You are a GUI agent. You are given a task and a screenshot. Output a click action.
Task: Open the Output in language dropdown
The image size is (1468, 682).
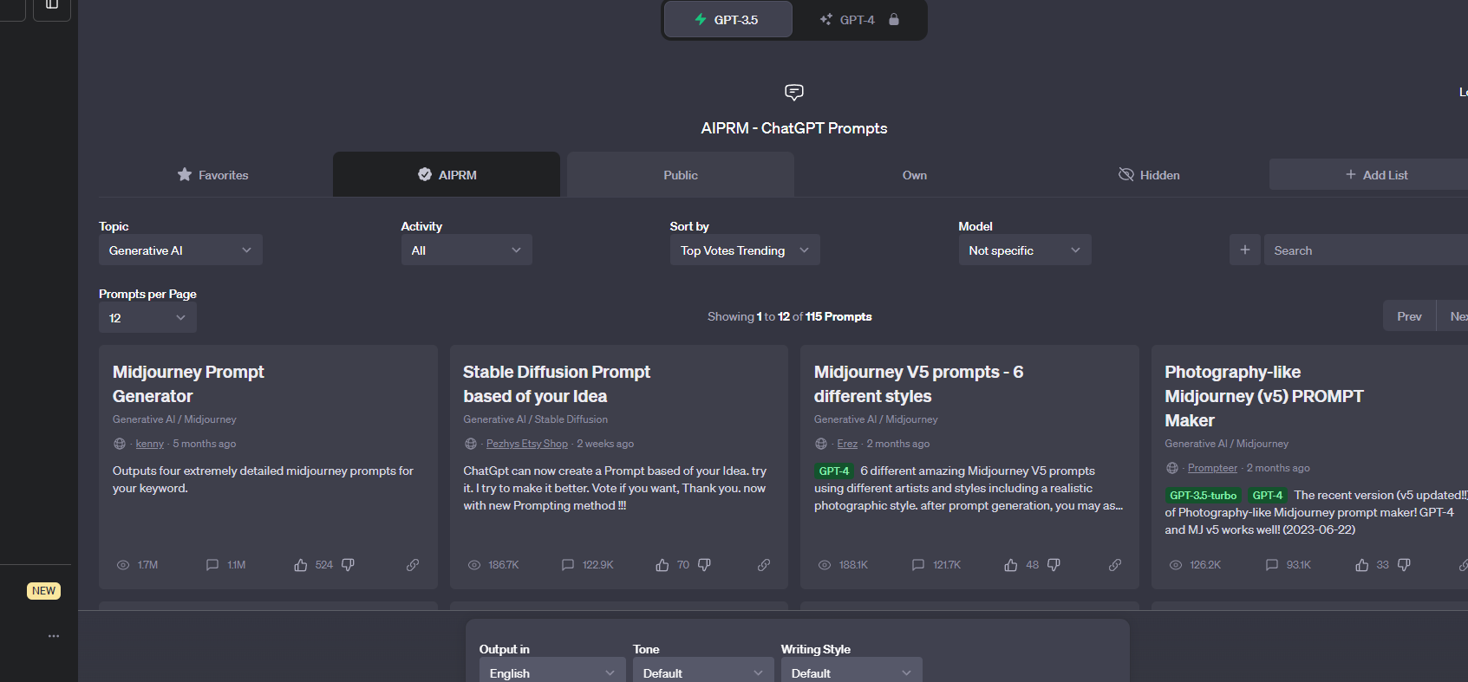click(x=552, y=672)
